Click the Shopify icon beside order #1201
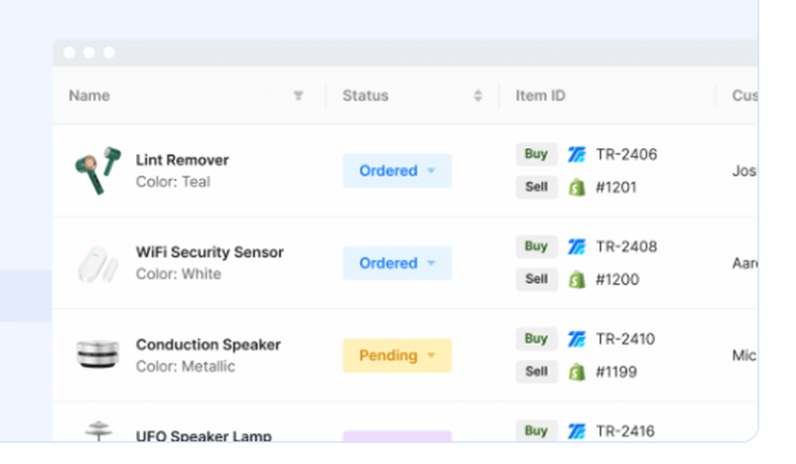 [576, 188]
